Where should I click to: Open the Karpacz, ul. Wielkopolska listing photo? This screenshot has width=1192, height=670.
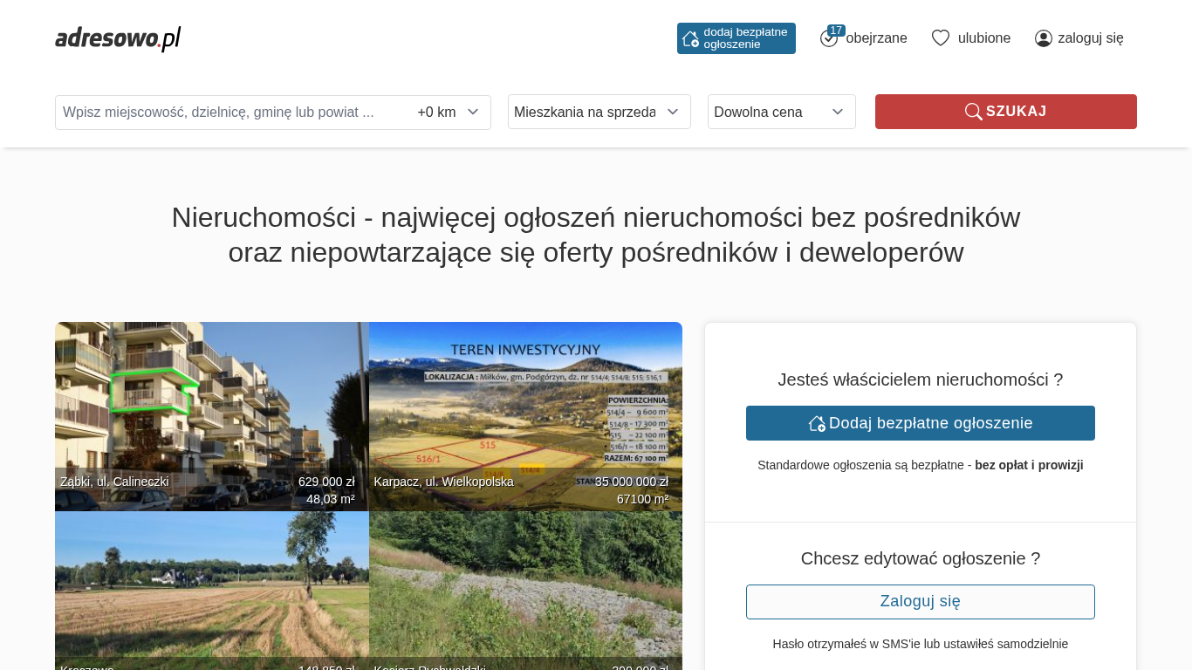point(525,410)
